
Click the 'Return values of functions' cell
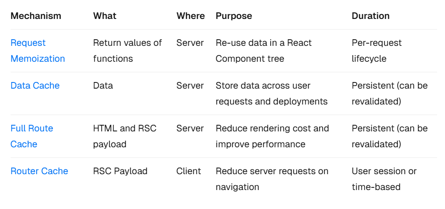(x=128, y=51)
